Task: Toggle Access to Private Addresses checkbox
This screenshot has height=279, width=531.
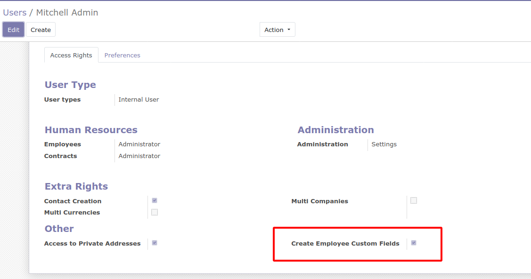Action: click(x=155, y=243)
